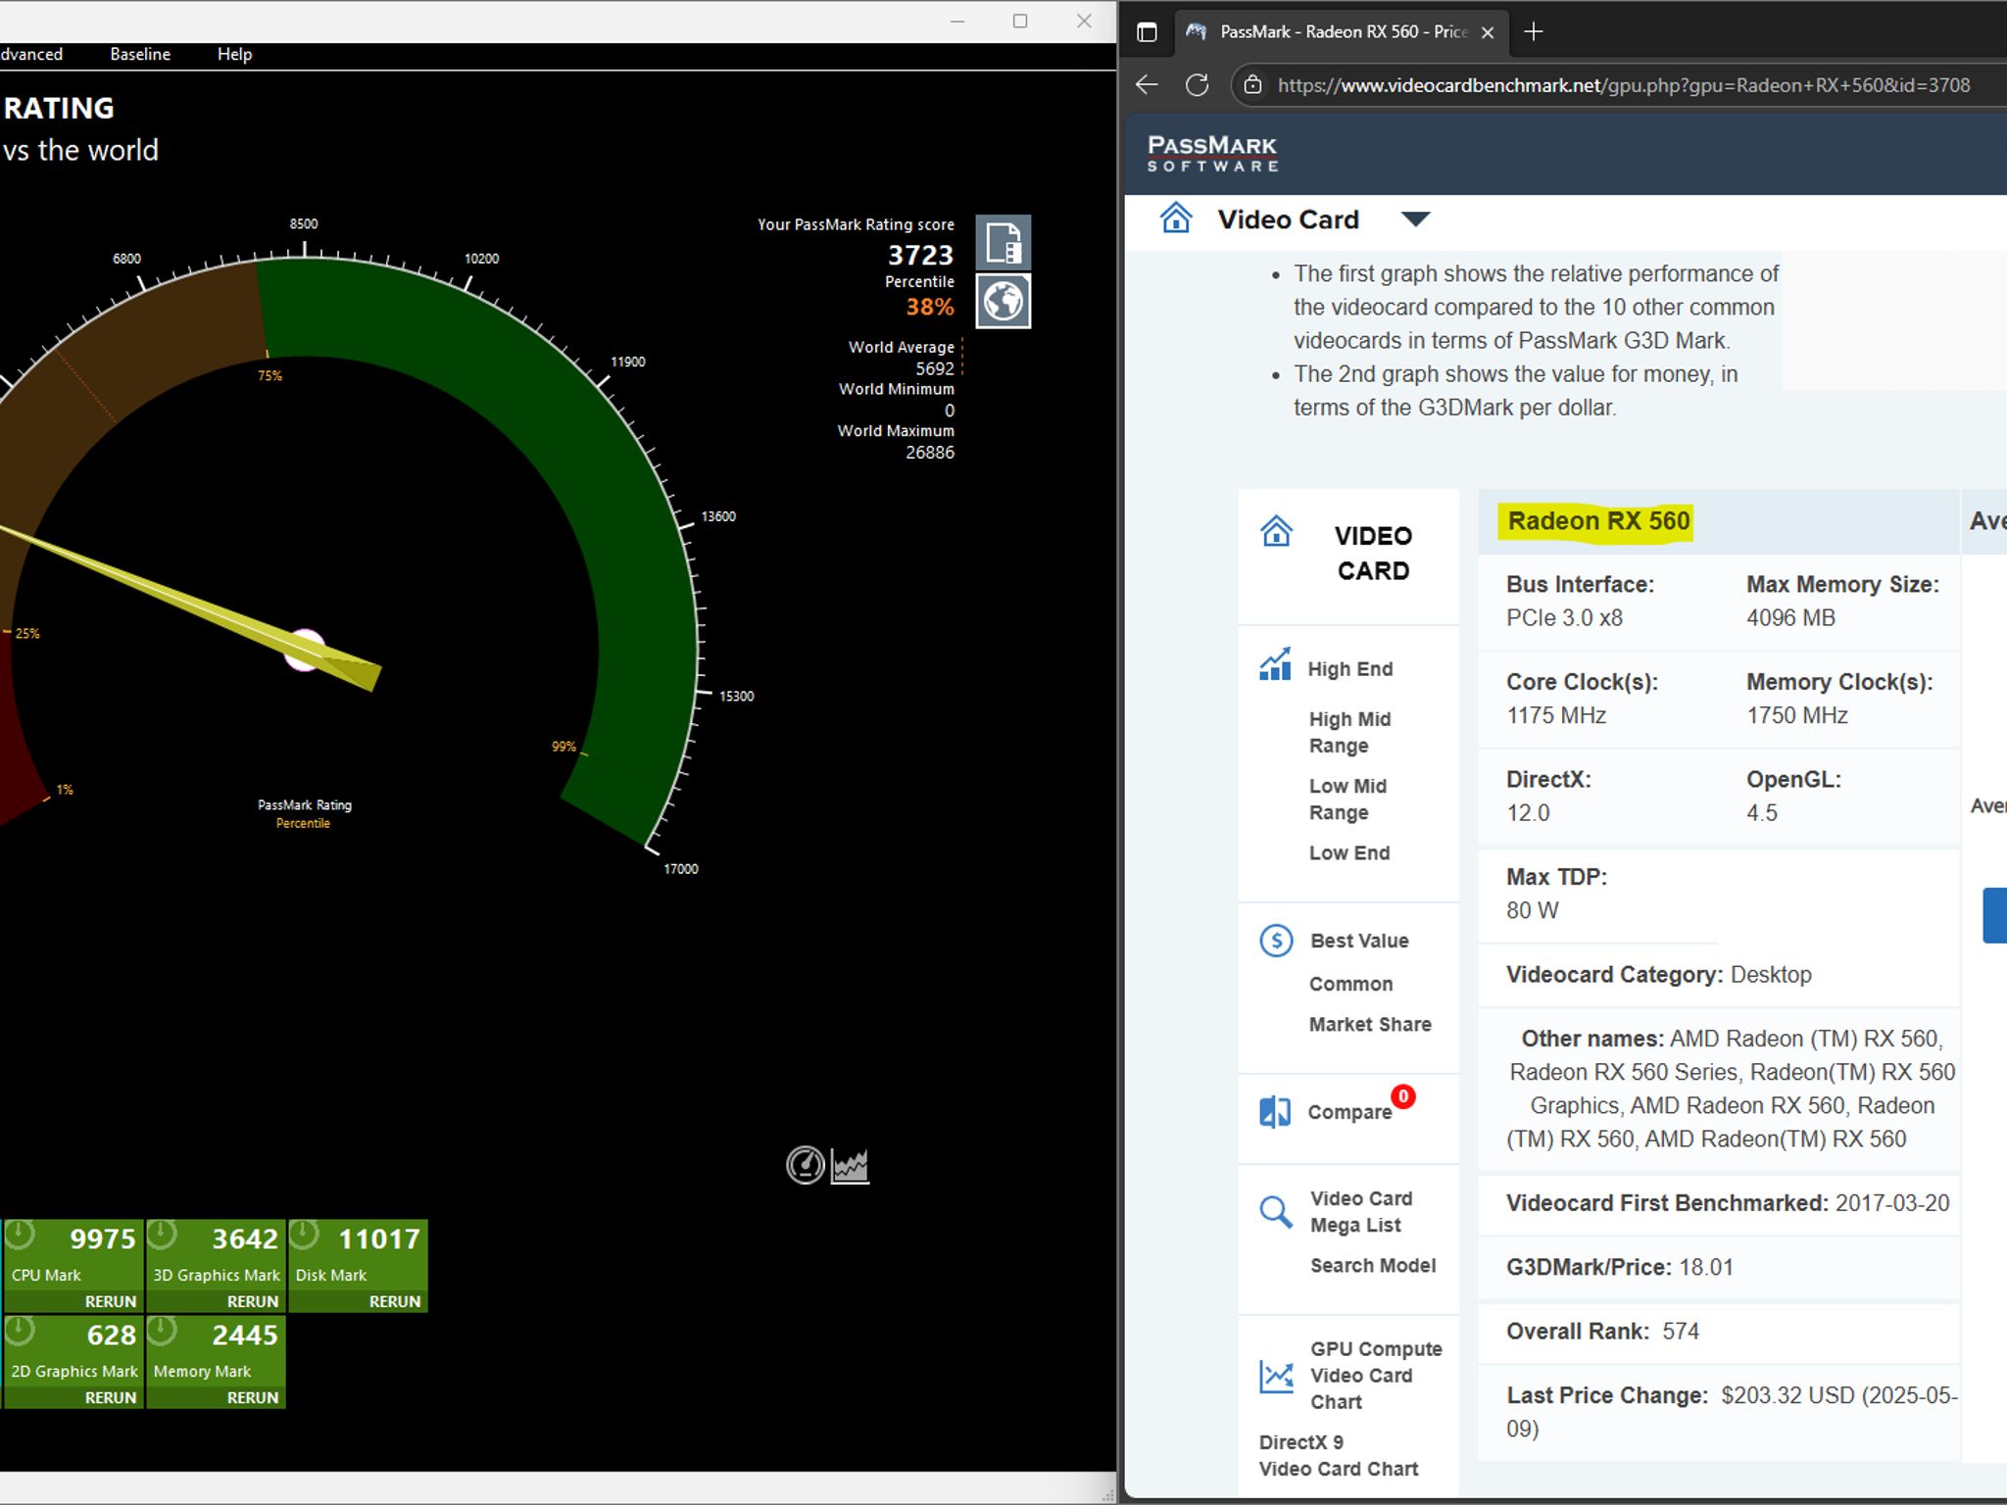Click the 2D Graphics Mark tile power icon

click(x=20, y=1331)
